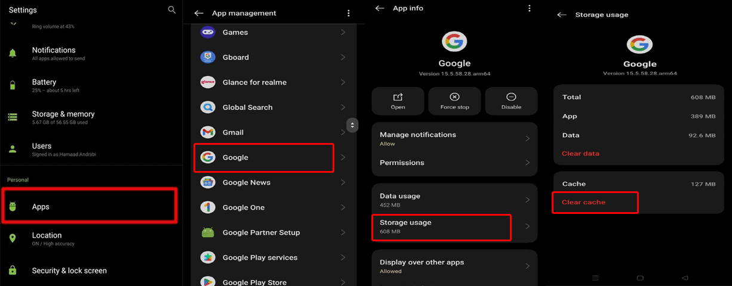Open Battery settings entry

point(91,85)
